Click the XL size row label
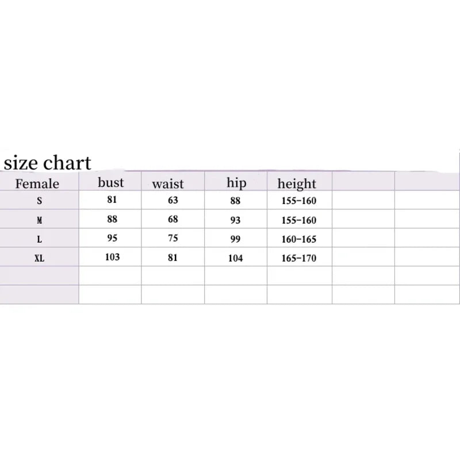 39,258
